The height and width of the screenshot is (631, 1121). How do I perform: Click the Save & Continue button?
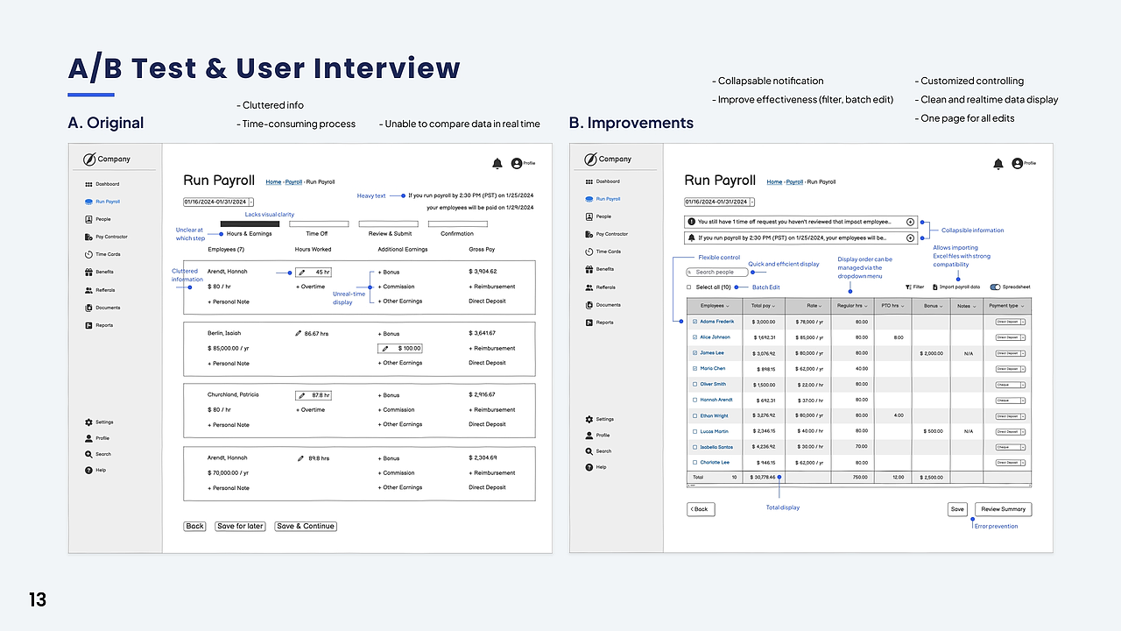click(306, 526)
